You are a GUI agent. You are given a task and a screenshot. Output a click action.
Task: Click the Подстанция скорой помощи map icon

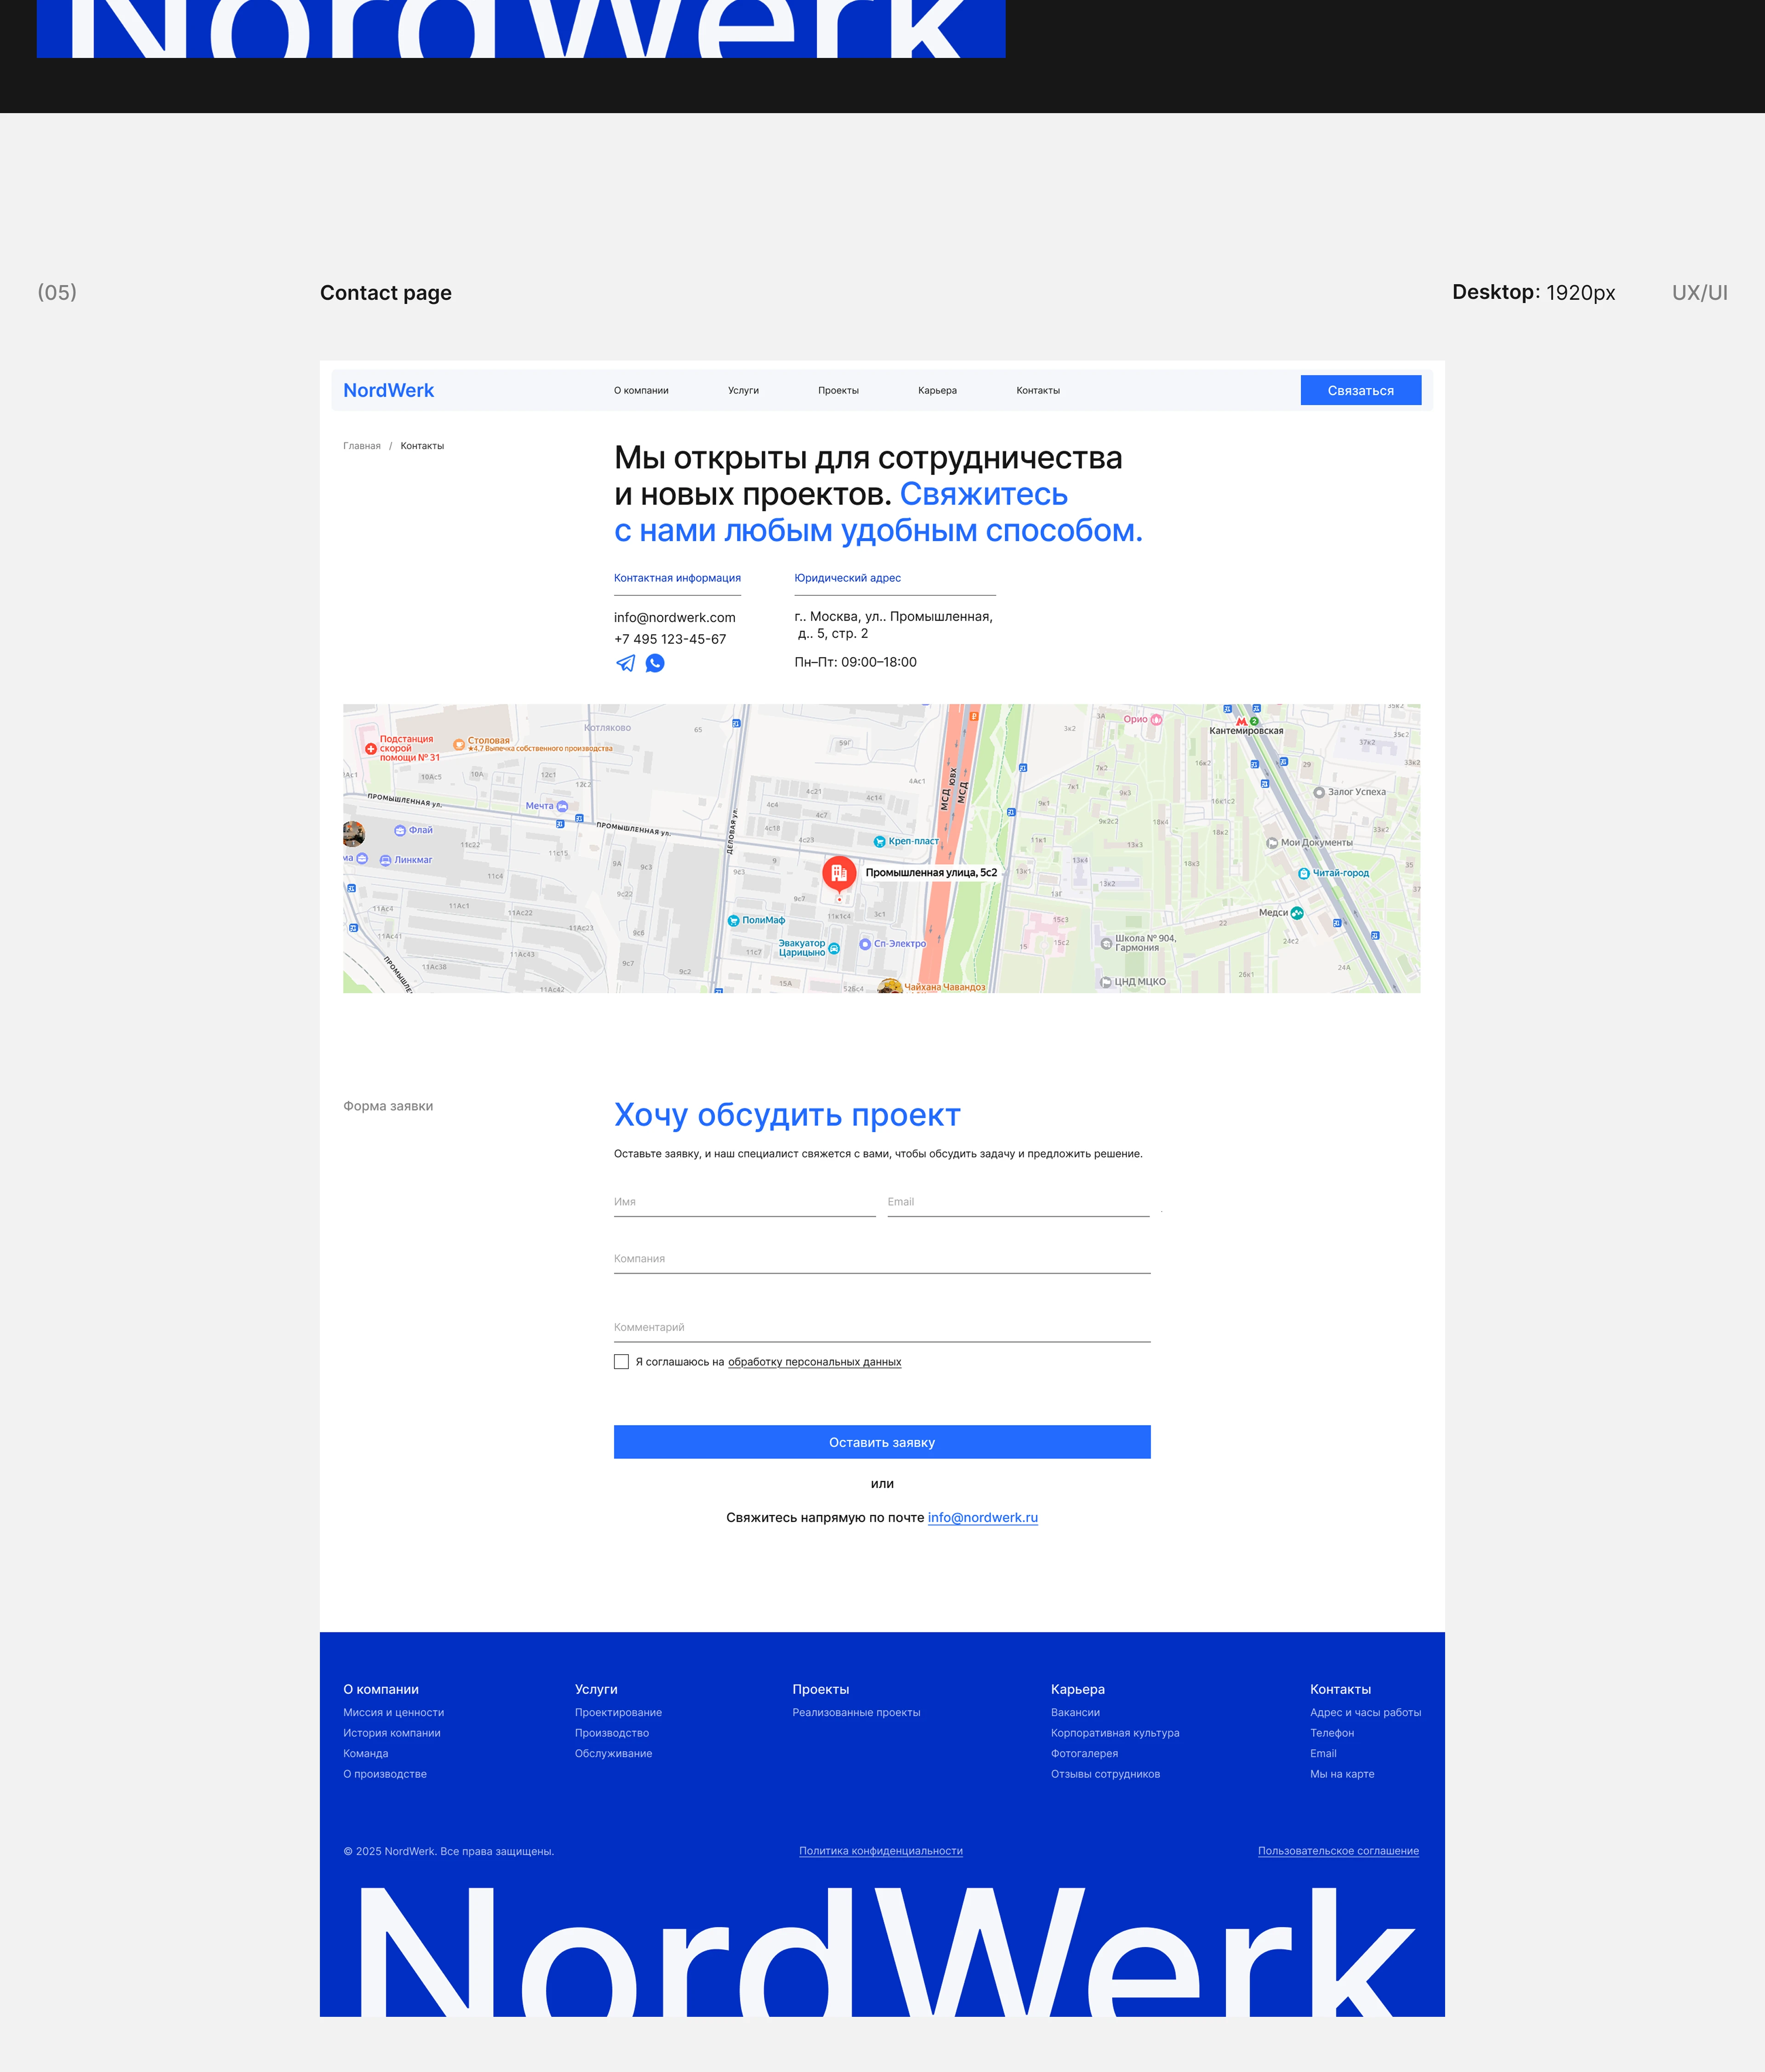point(371,748)
